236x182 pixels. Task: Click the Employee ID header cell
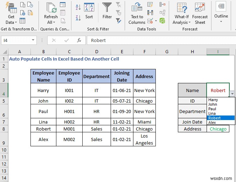[x=69, y=76]
